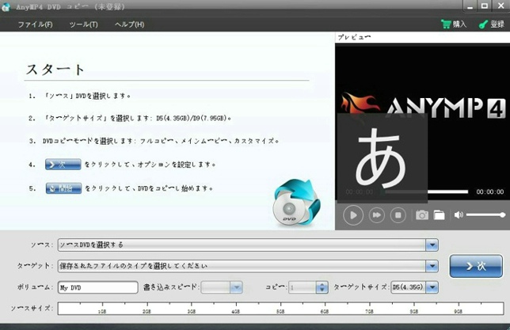Click the ボリューム My DVD text field
510x330 pixels.
click(x=98, y=287)
